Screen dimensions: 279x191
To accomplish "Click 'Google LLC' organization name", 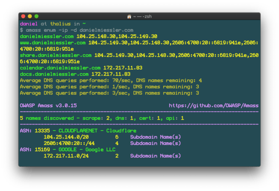I will [100, 149].
